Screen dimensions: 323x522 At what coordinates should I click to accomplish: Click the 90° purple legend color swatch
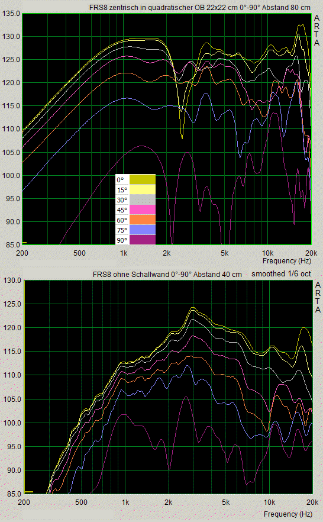[x=143, y=240]
